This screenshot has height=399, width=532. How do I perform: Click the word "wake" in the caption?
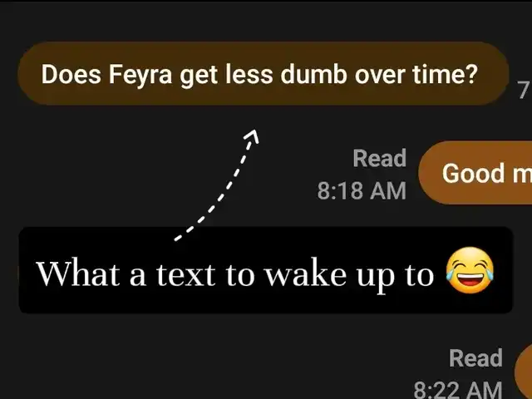[x=305, y=273]
